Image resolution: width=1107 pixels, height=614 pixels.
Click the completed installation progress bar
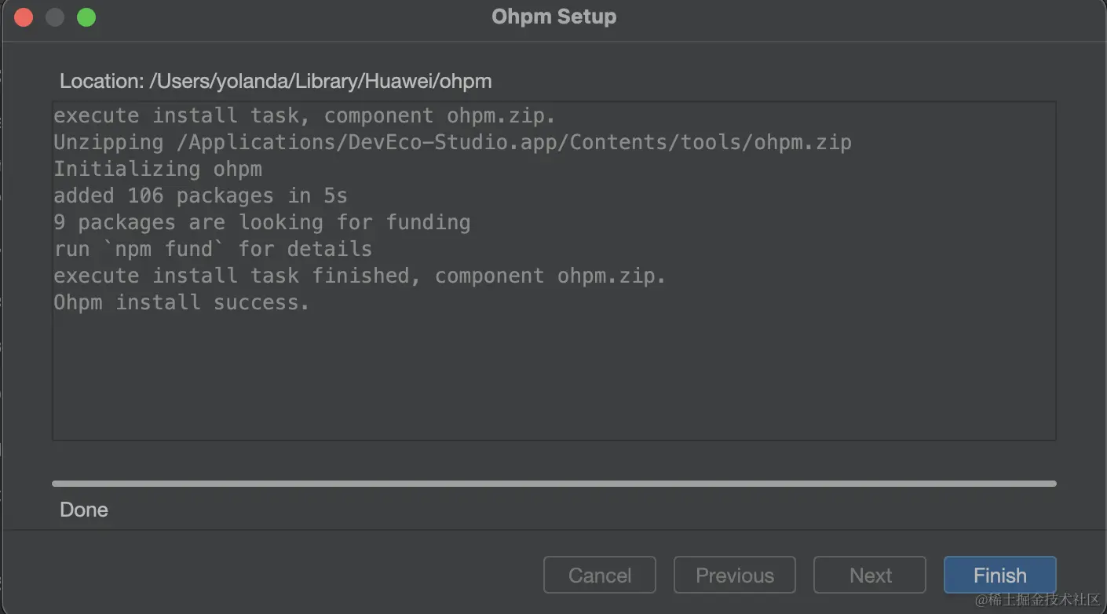pyautogui.click(x=553, y=484)
